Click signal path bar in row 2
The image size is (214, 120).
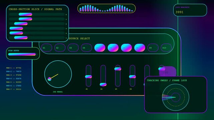pos(21,24)
